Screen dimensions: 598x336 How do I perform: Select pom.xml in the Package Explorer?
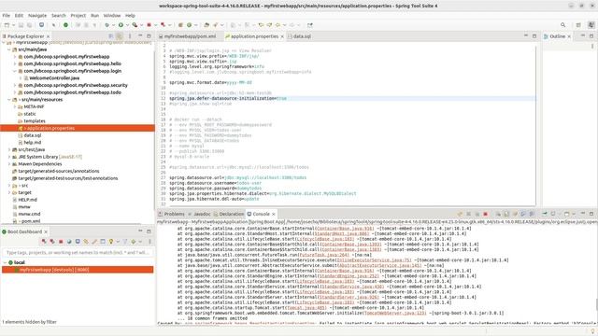point(31,221)
